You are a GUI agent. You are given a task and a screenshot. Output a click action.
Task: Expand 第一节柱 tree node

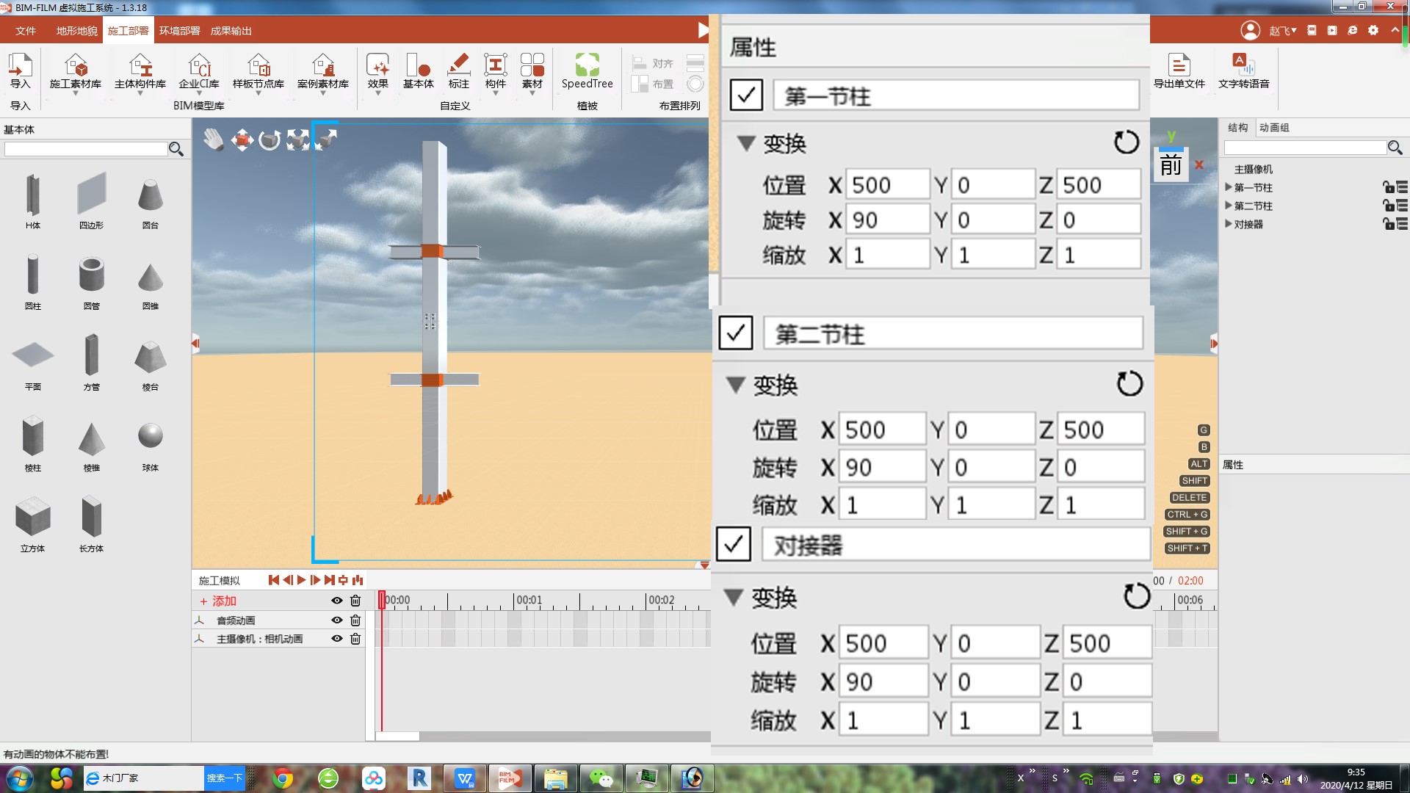[1229, 187]
